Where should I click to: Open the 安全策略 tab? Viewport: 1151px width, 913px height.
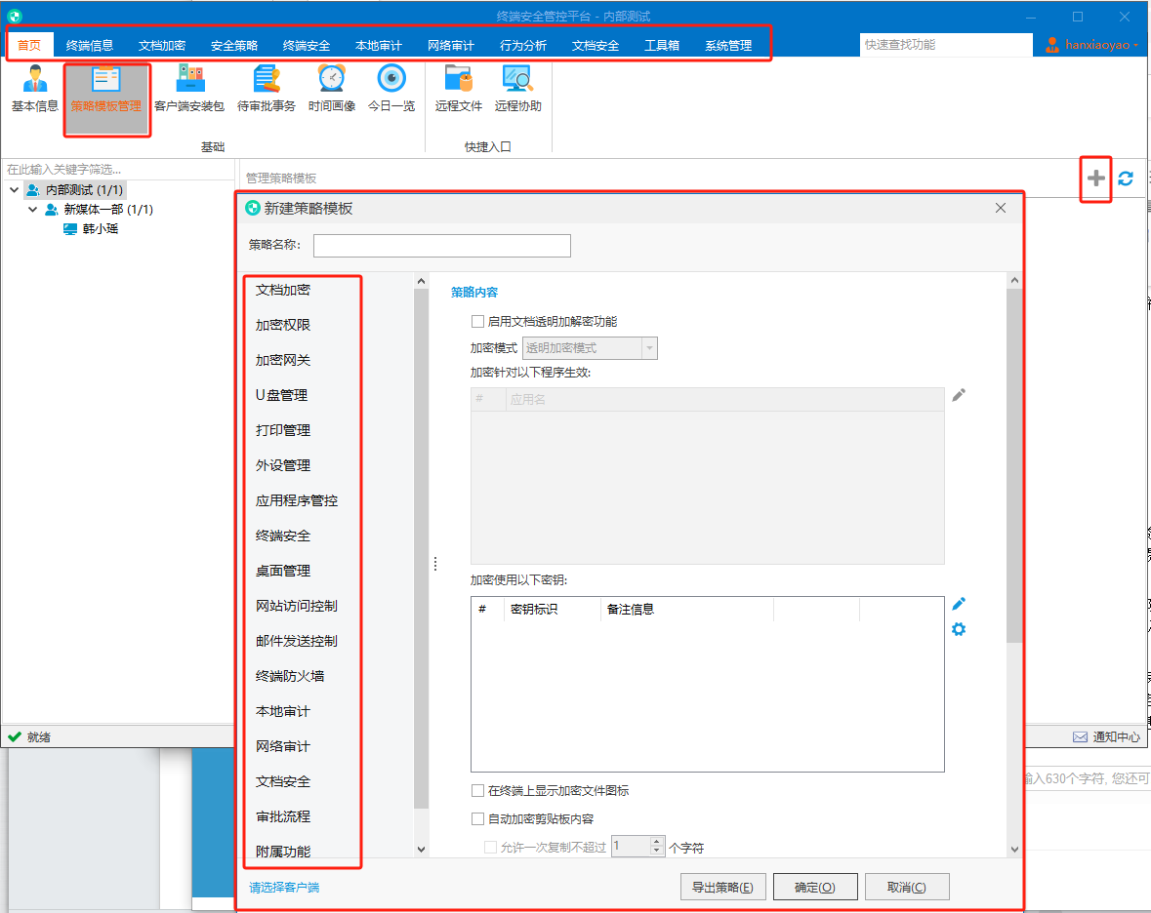tap(234, 45)
